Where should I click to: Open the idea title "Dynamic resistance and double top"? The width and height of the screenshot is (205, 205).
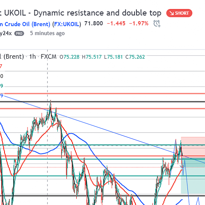[x=98, y=13]
